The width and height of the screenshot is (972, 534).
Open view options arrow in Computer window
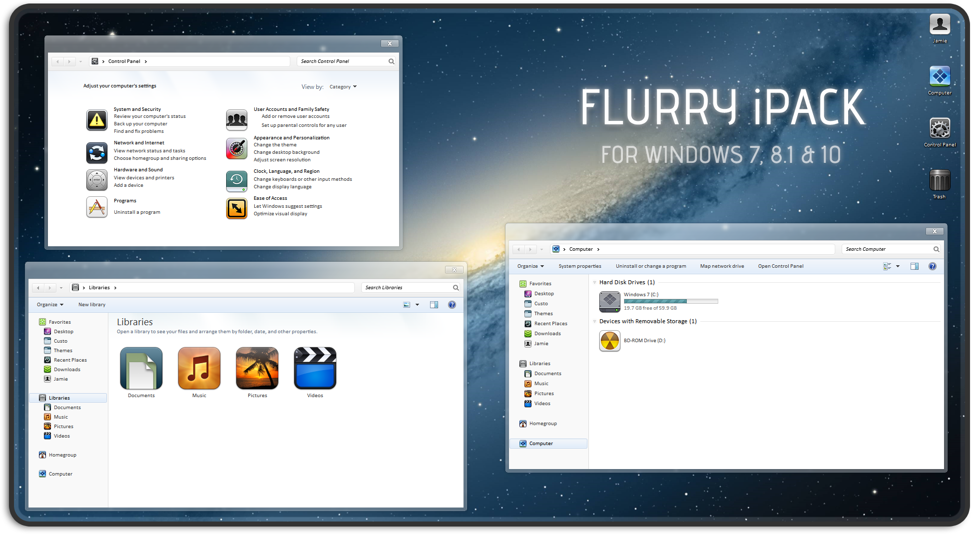(898, 266)
